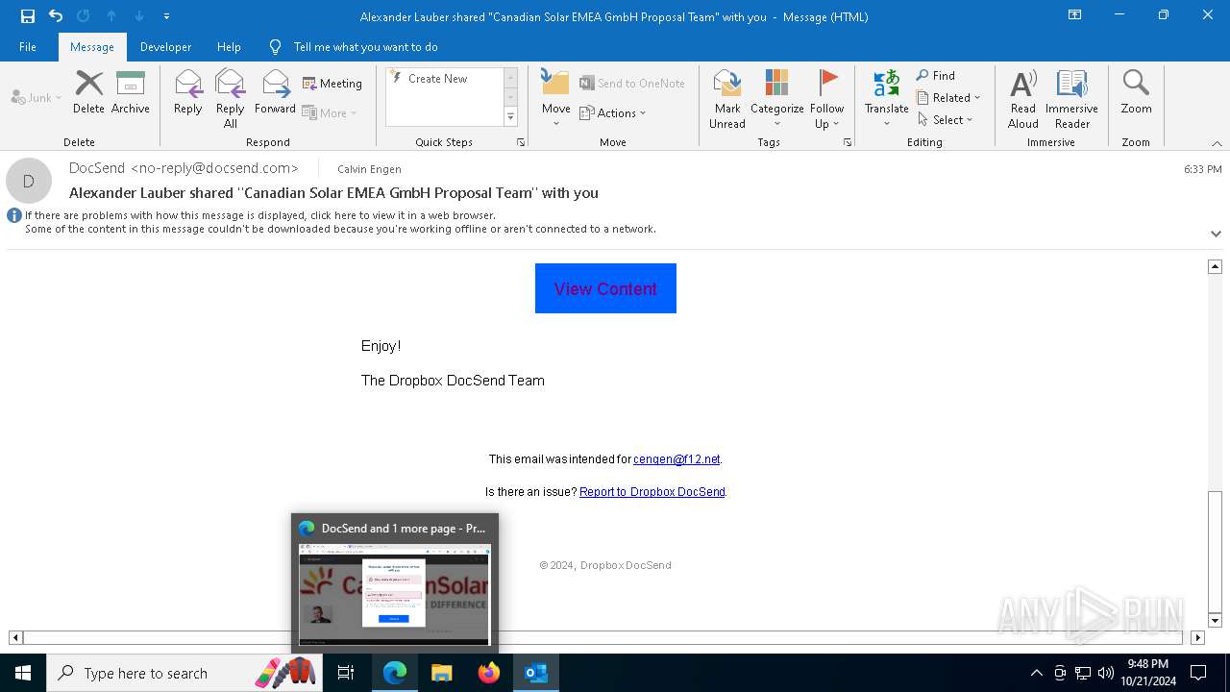Delete this message

pos(88,92)
